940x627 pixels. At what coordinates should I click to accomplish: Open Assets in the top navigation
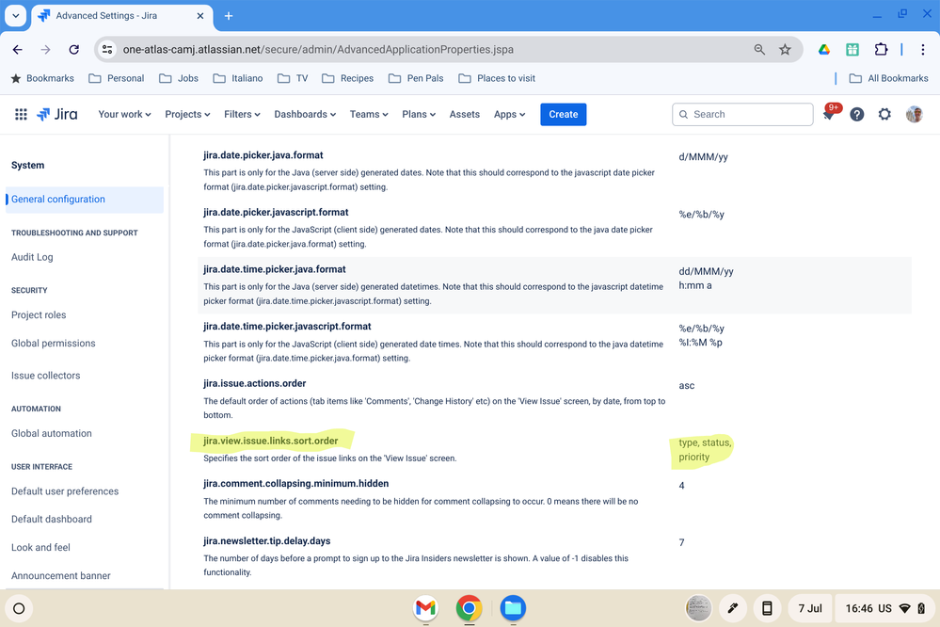pos(465,114)
